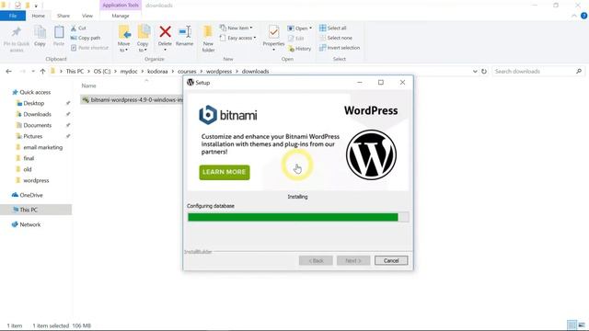
Task: Switch to large icons view button
Action: [x=582, y=325]
